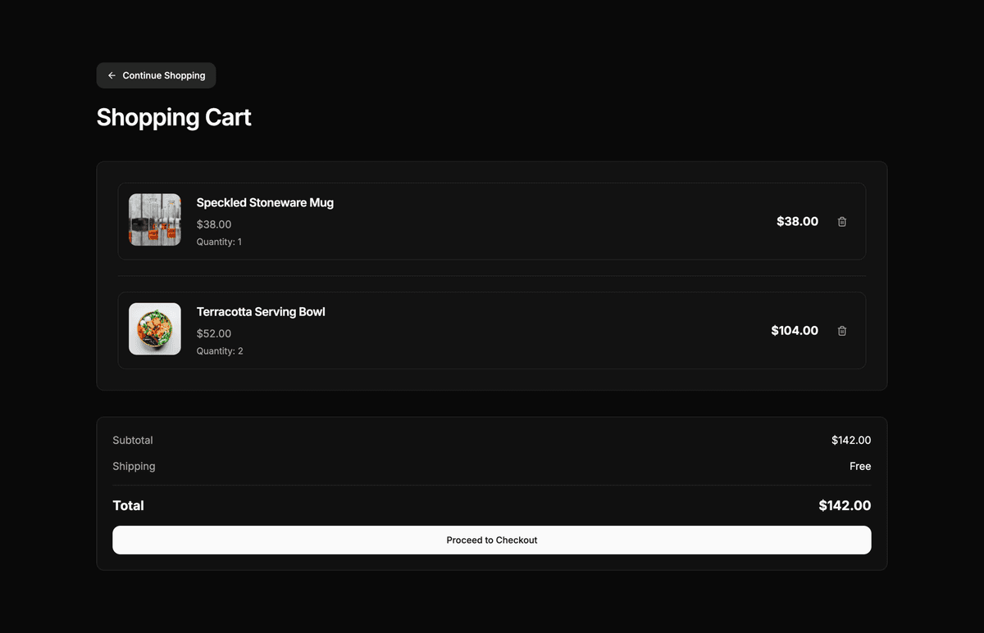Select the Shopping Cart heading
Viewport: 984px width, 633px height.
173,117
